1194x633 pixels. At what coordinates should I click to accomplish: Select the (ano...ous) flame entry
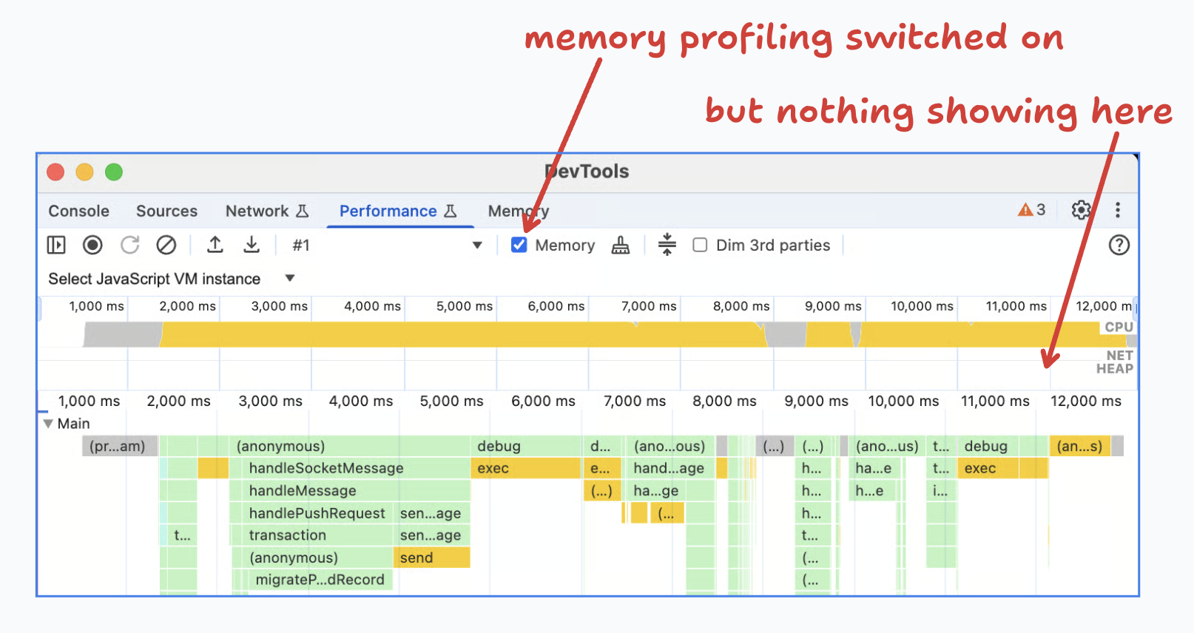point(669,446)
